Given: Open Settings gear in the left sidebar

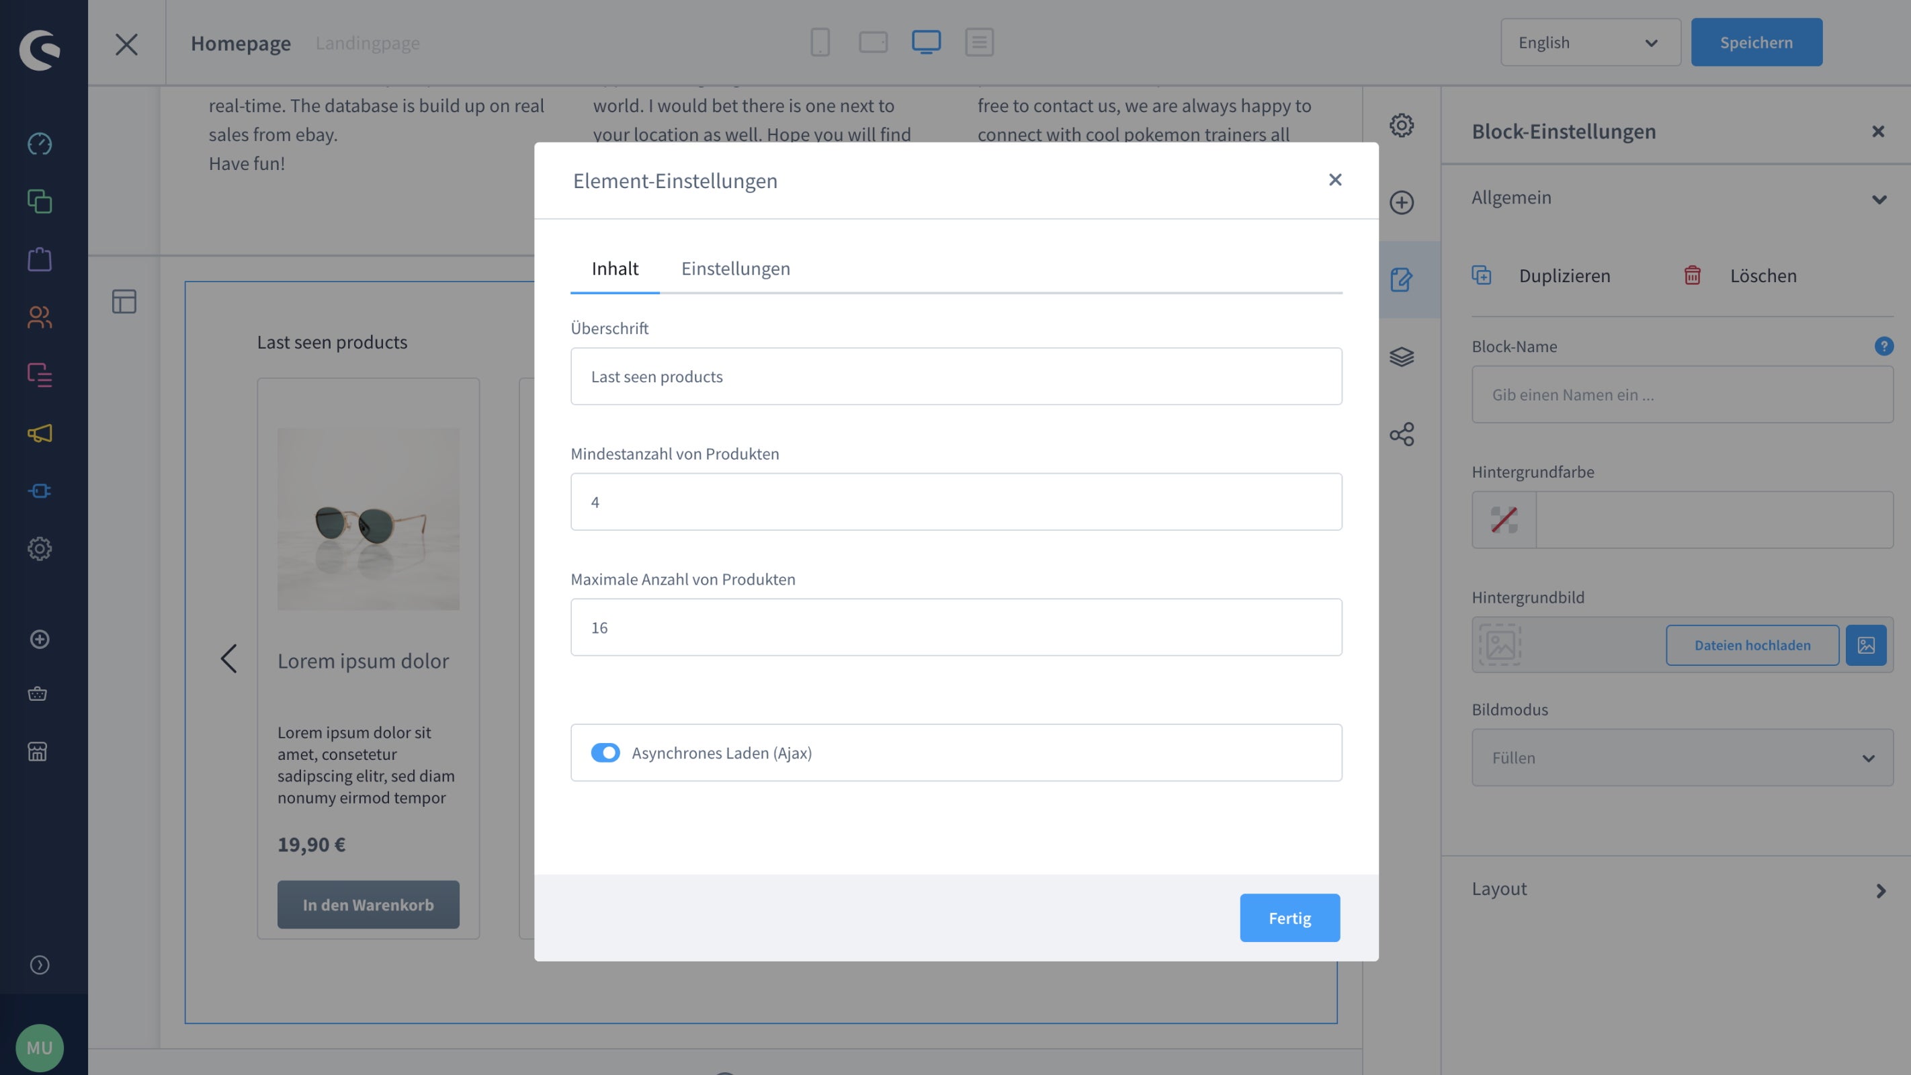Looking at the screenshot, I should (40, 548).
